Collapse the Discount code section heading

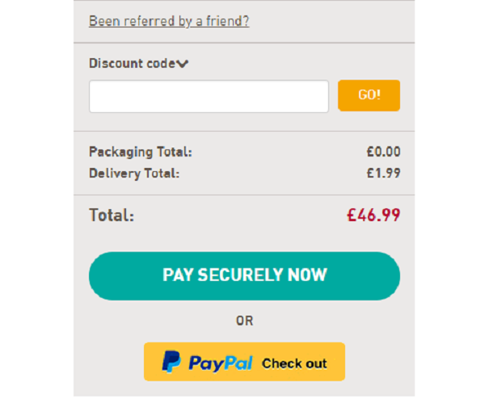(x=138, y=64)
